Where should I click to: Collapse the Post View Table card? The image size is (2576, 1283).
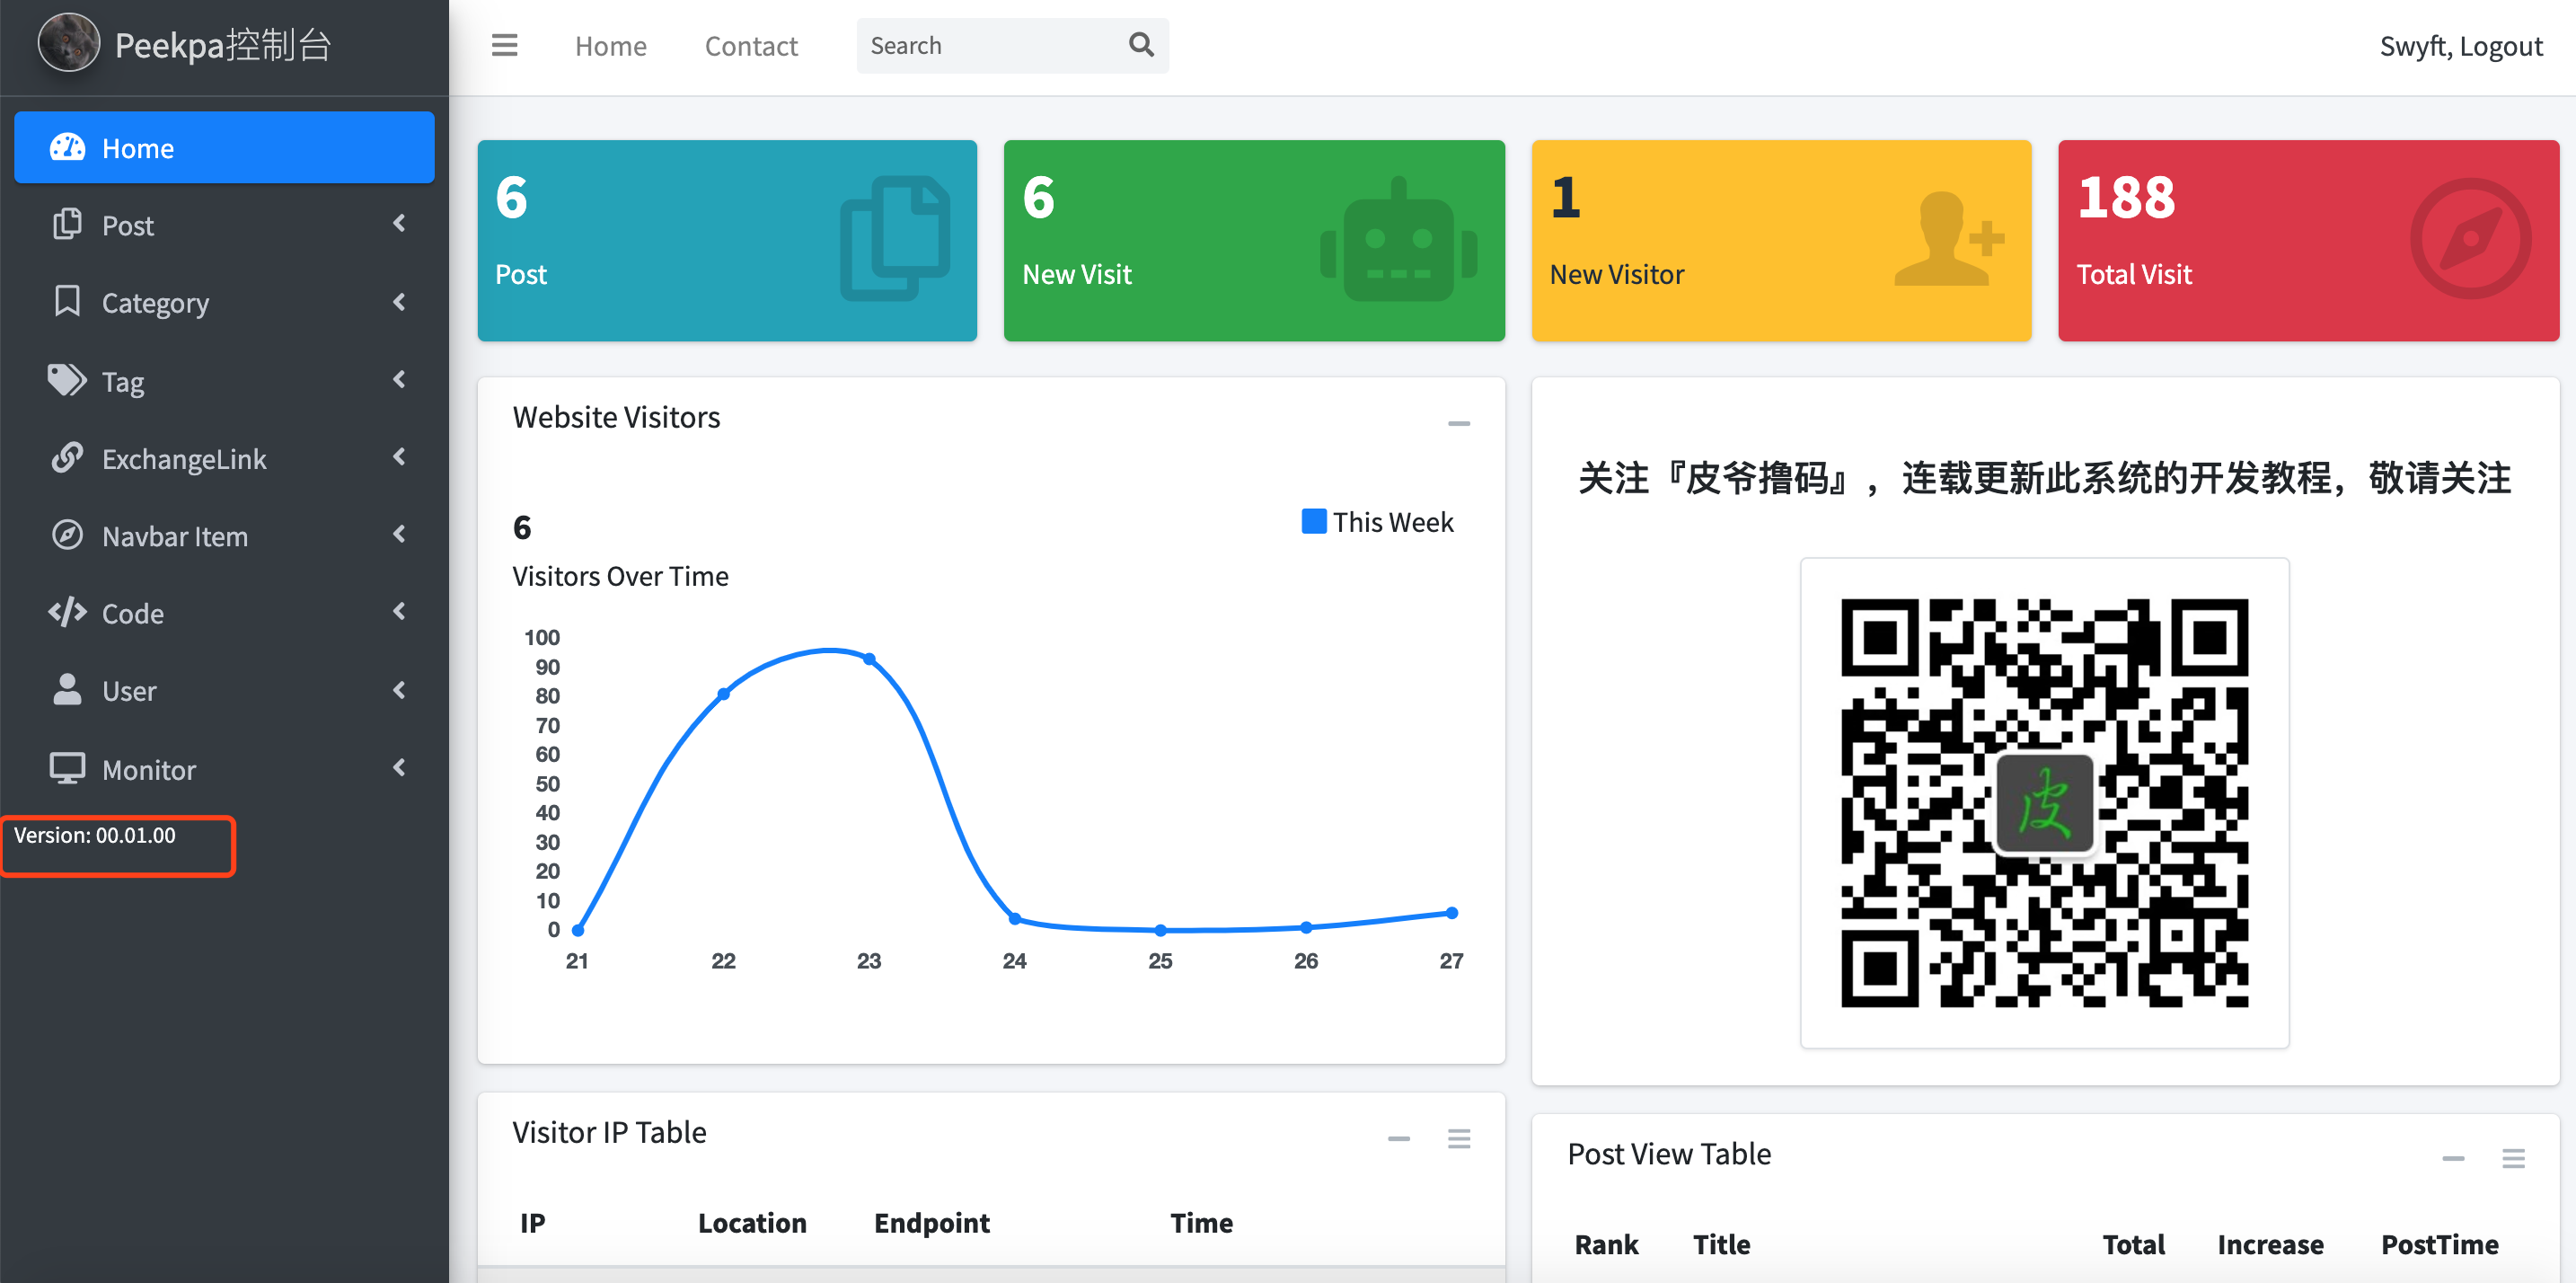coord(2453,1159)
